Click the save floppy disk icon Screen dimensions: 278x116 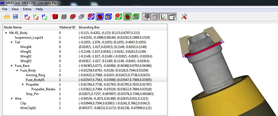click(15, 17)
